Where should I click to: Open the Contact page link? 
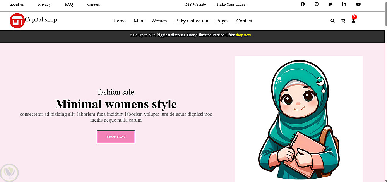coord(244,21)
